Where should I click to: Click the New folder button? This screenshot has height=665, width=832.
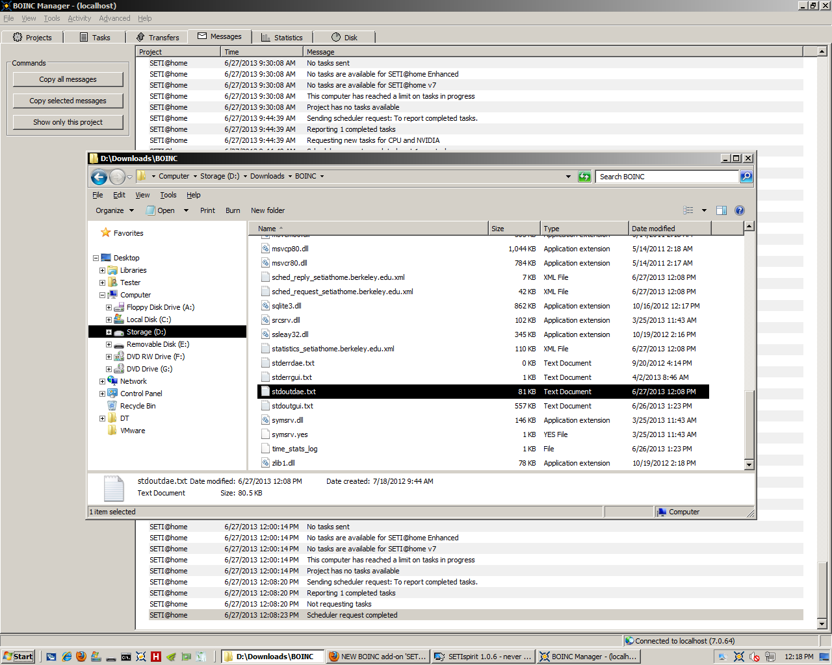(268, 210)
